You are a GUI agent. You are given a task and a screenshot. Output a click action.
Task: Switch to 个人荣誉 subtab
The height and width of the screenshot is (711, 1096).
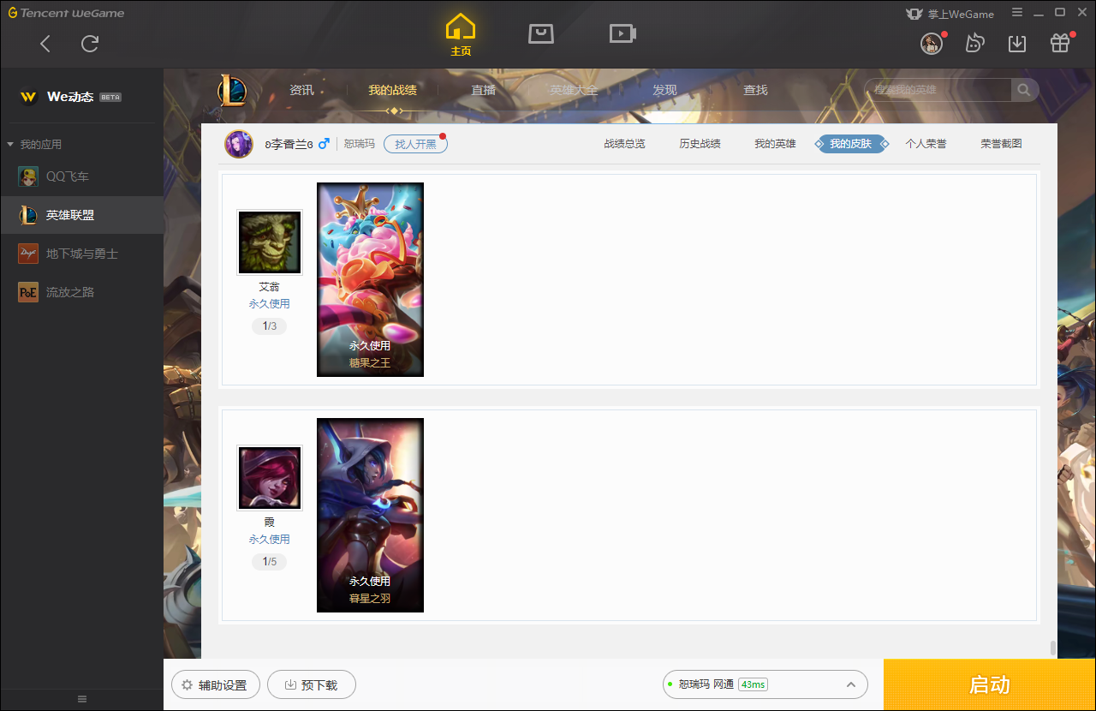926,144
